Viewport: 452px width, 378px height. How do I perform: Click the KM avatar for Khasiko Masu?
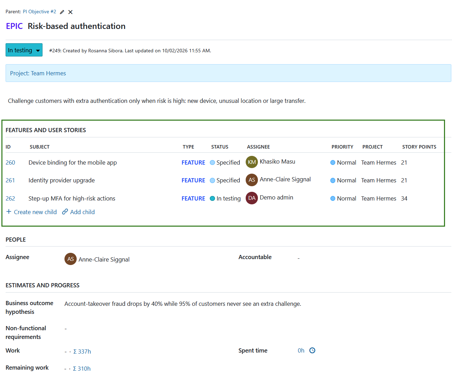coord(252,162)
